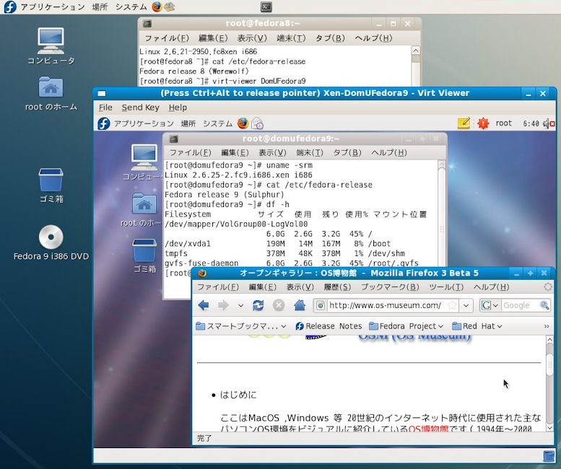Expand the Red Hat bookmarks folder
Screen dimensions: 561x469
pos(477,326)
